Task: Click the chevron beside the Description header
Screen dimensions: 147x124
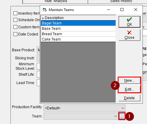Action: 43,18
